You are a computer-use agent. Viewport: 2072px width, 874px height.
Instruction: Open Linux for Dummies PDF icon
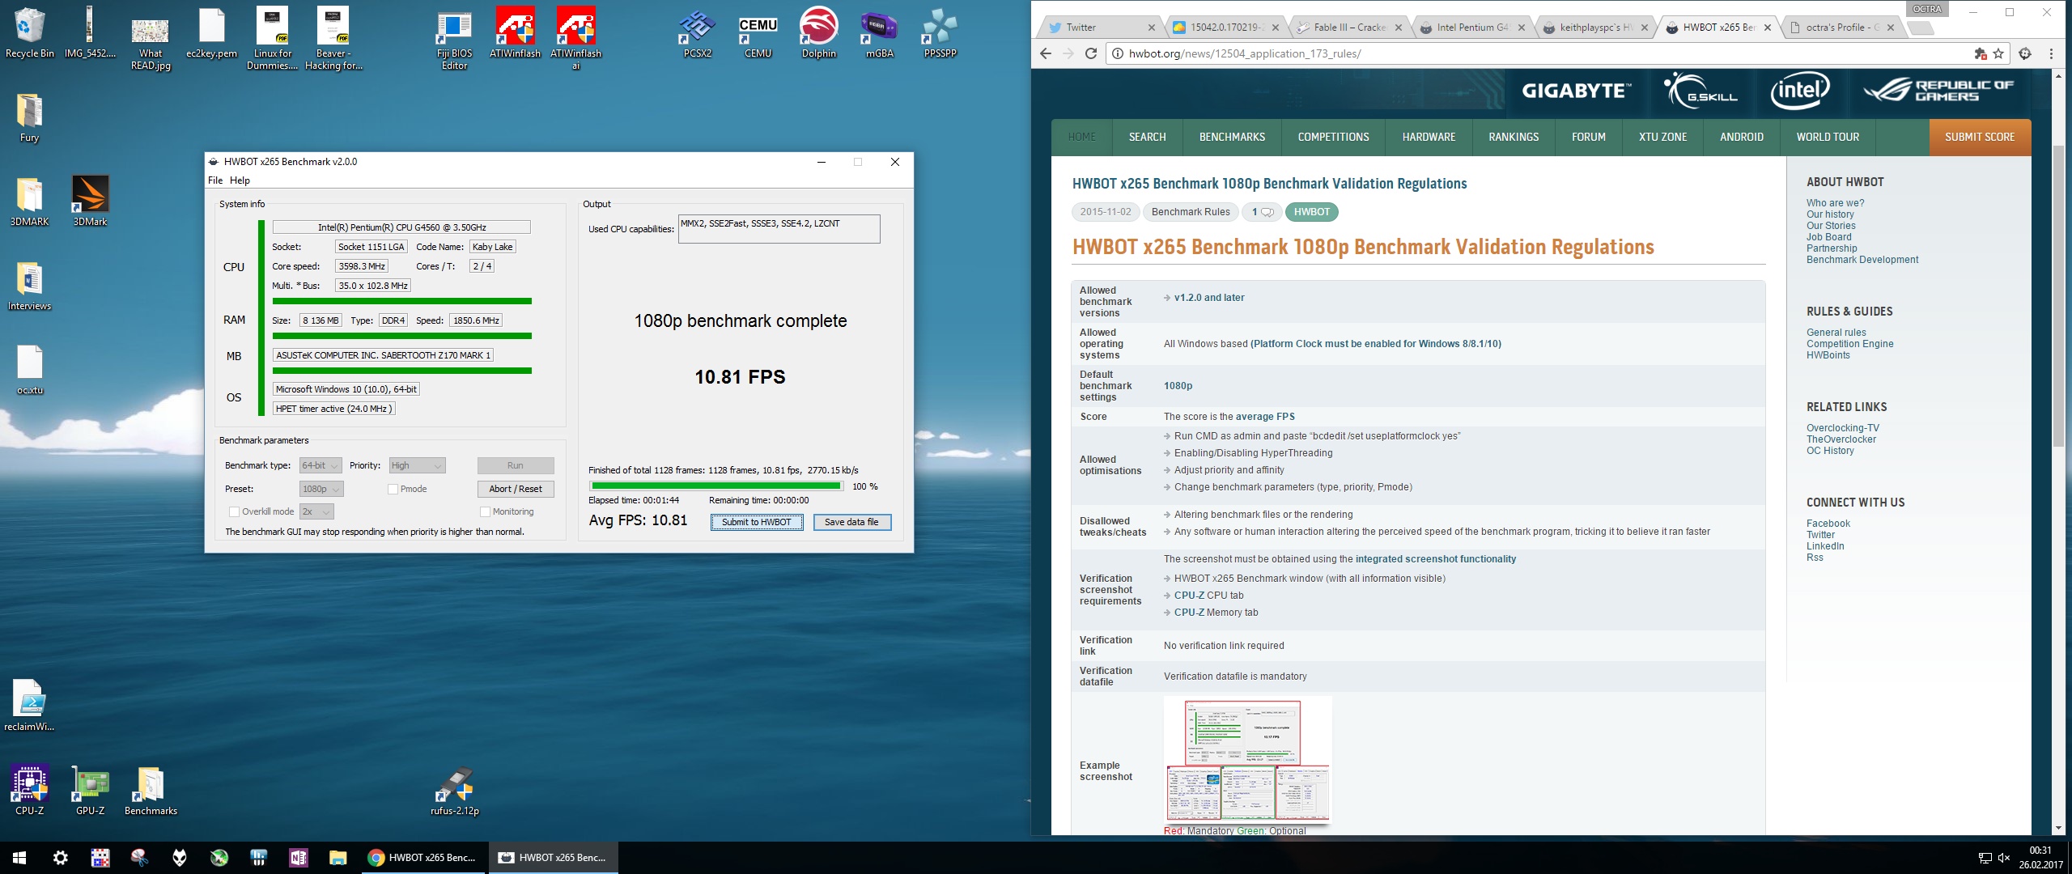click(272, 37)
